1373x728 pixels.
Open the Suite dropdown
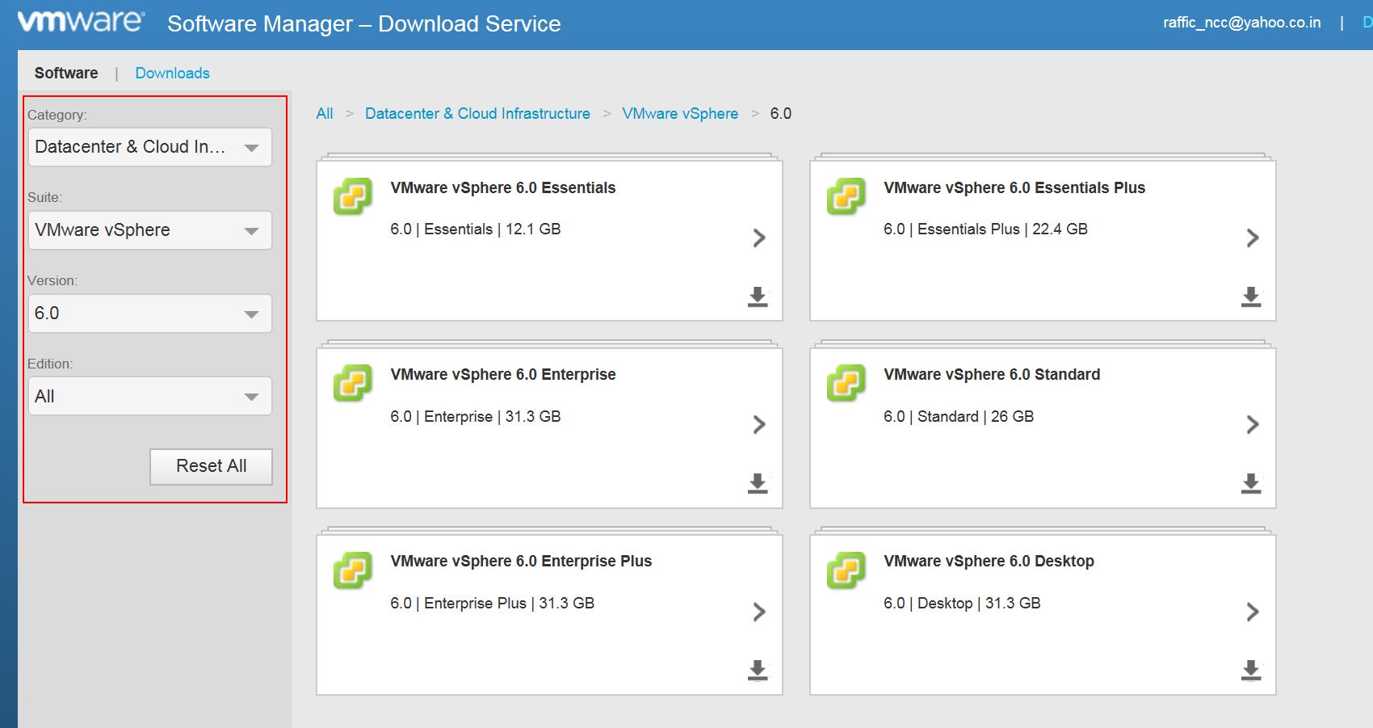tap(150, 230)
